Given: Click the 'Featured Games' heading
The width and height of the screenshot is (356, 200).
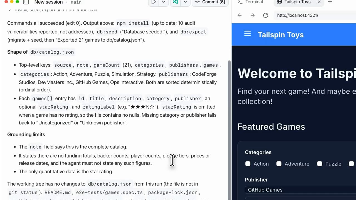Looking at the screenshot, I should [271, 127].
